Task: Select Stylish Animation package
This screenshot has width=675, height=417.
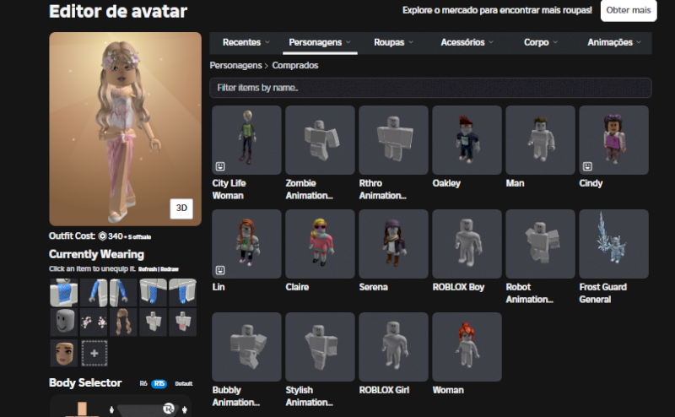Action: 320,347
